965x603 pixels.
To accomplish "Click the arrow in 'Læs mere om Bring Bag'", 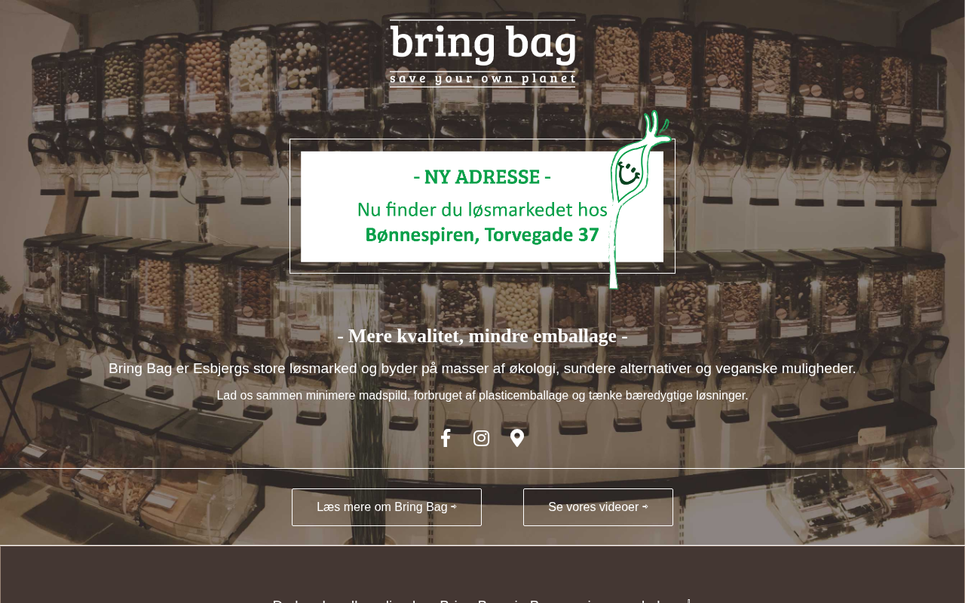I will click(x=454, y=507).
